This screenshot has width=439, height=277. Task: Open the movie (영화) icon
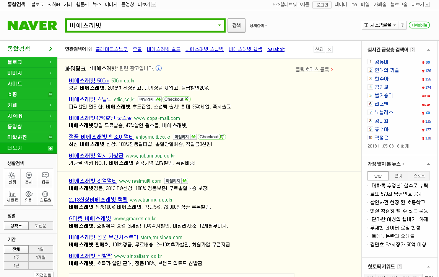point(29,197)
